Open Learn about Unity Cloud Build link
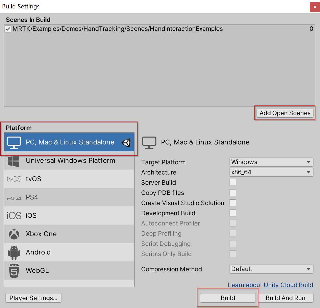 tap(270, 285)
